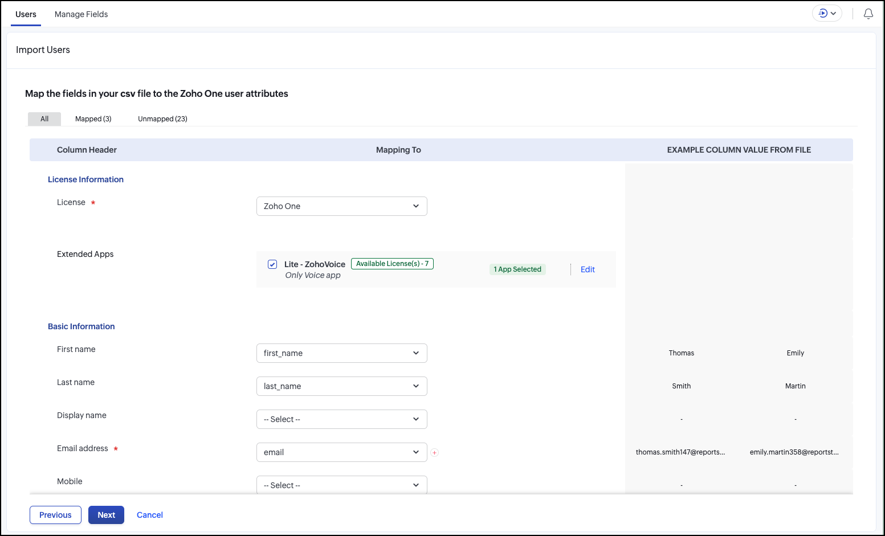Switch to the Manage Fields tab

(x=81, y=14)
